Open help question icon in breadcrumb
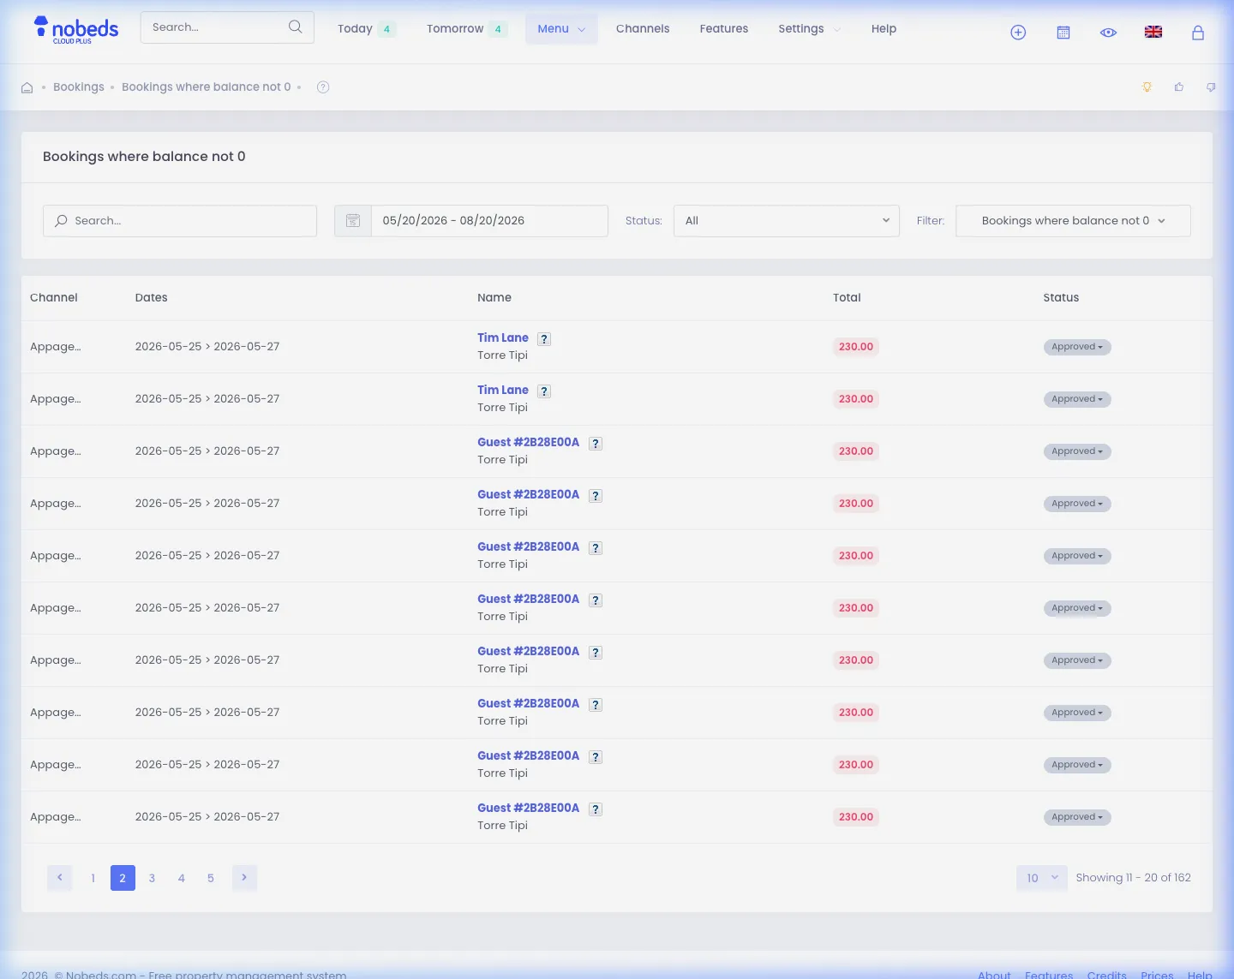Image resolution: width=1234 pixels, height=979 pixels. (x=323, y=87)
